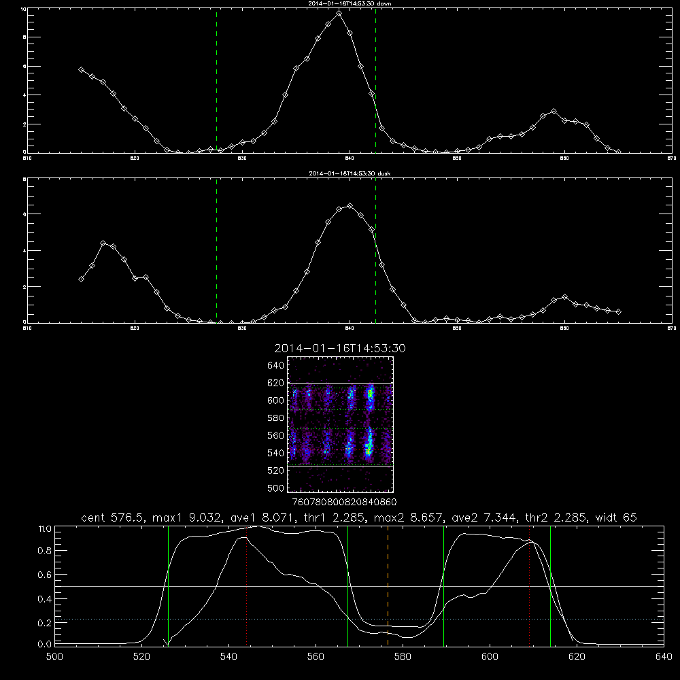Image resolution: width=680 pixels, height=680 pixels.
Task: Click heatmap y-axis label 560
Action: point(275,435)
